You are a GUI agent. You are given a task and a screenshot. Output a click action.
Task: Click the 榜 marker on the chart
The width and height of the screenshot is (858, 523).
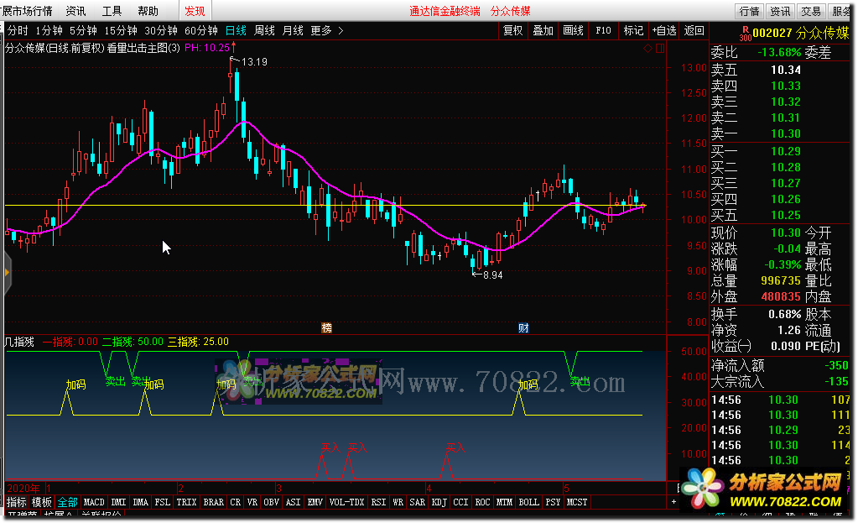point(326,328)
